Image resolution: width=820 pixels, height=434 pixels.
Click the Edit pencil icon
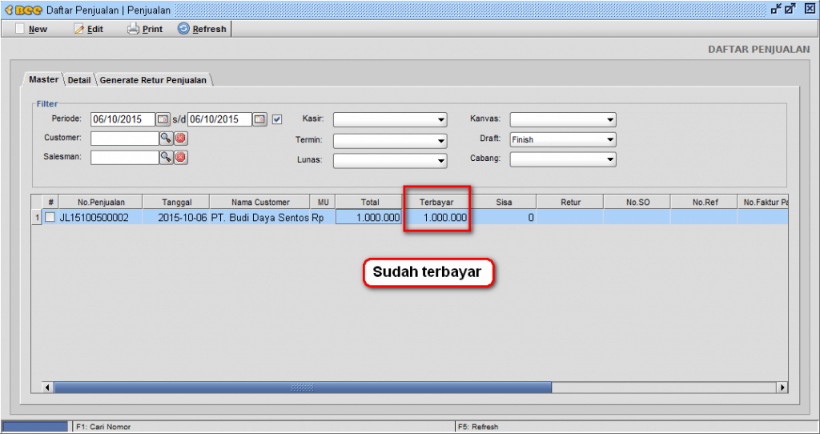point(78,29)
